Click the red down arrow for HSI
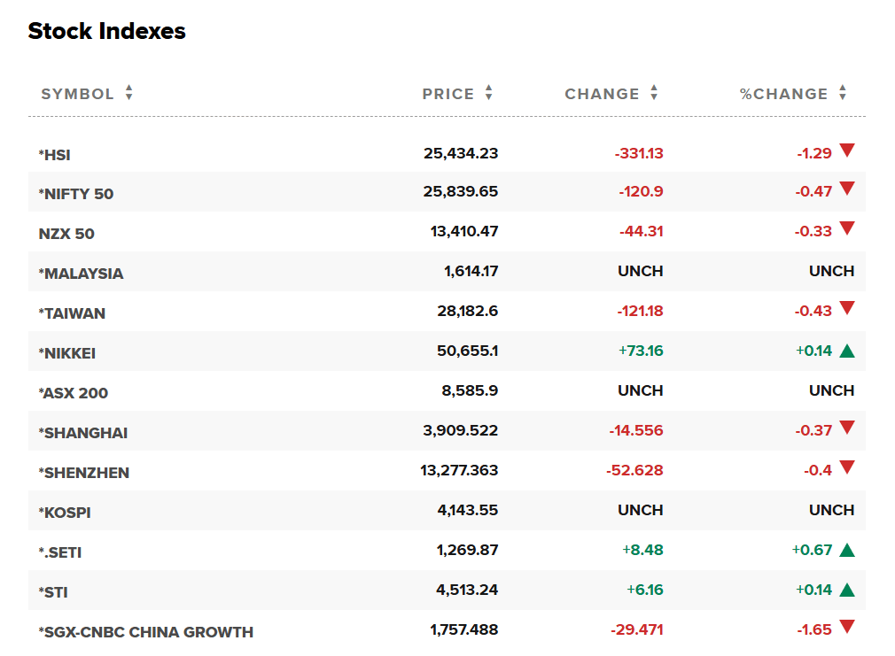This screenshot has width=895, height=656. 847,150
